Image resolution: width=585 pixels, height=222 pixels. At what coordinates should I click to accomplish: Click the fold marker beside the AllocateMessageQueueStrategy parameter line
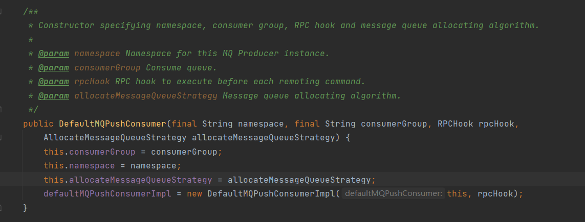(2, 137)
